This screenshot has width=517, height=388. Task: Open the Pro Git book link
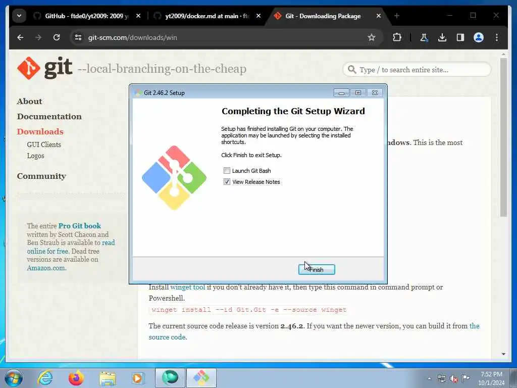coord(79,226)
